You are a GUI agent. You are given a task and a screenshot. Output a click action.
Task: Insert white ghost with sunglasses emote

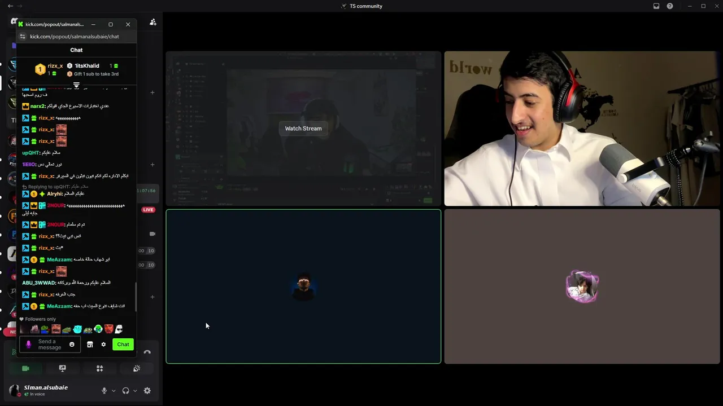[119, 329]
